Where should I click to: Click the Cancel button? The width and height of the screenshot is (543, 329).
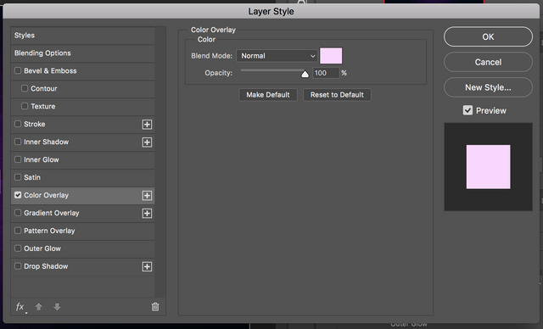tap(488, 62)
